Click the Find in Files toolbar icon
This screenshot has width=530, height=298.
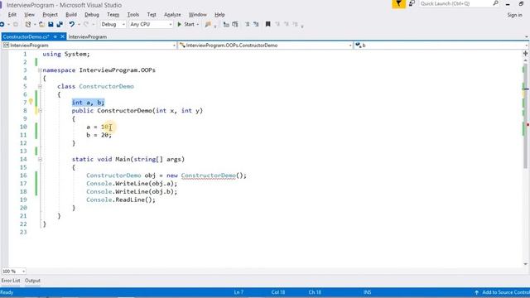[x=208, y=24]
